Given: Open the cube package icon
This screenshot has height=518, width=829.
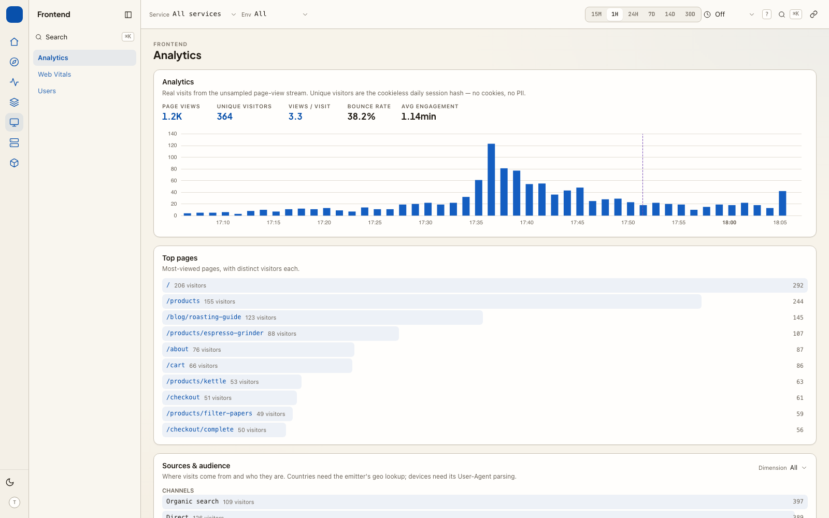Looking at the screenshot, I should [x=15, y=163].
